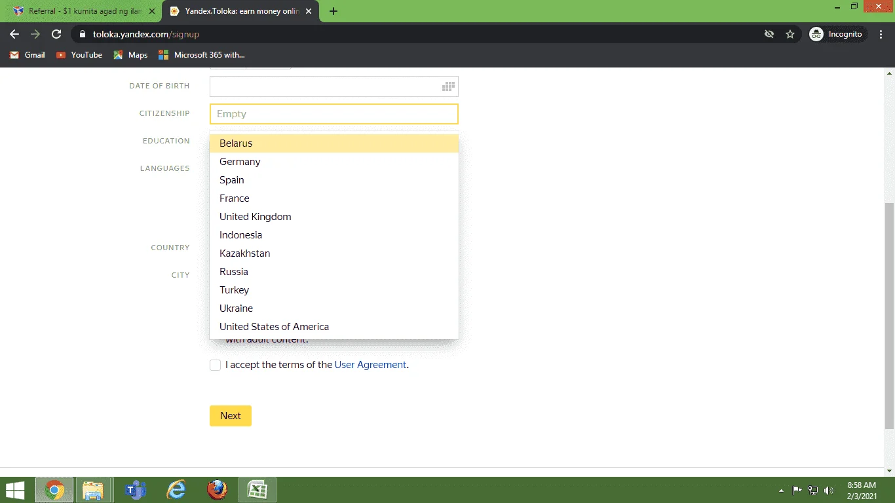Click the padlock site info icon
Screen dimensions: 895x503
coord(82,34)
